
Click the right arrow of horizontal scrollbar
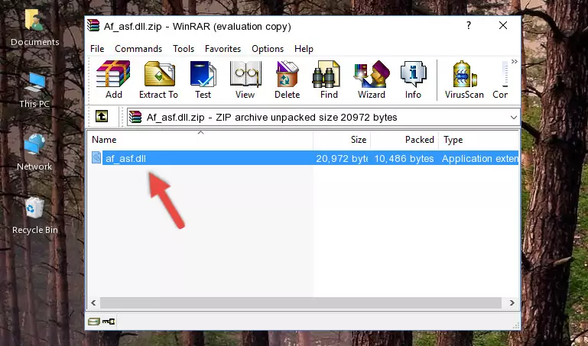(512, 302)
